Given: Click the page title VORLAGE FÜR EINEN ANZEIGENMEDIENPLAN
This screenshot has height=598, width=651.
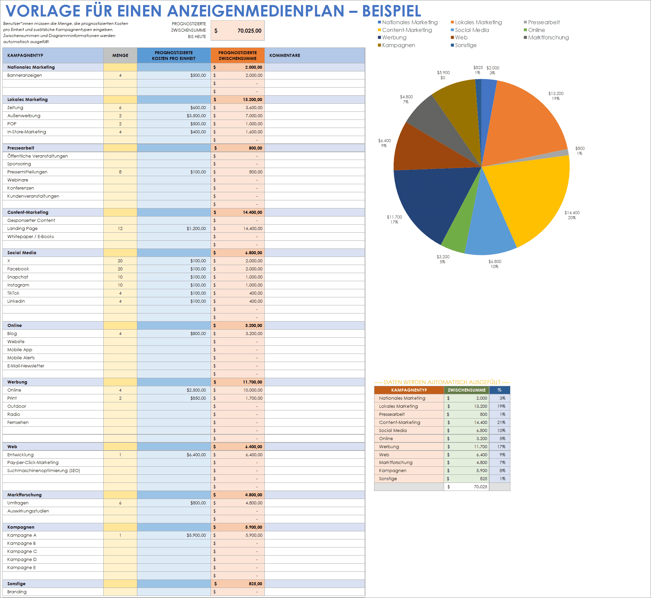Looking at the screenshot, I should pyautogui.click(x=213, y=11).
